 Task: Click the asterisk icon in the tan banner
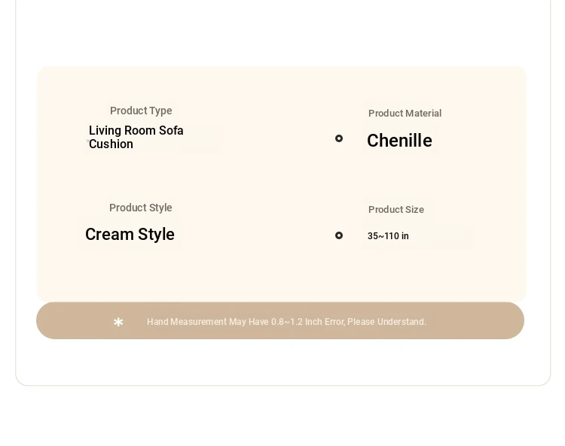point(118,322)
